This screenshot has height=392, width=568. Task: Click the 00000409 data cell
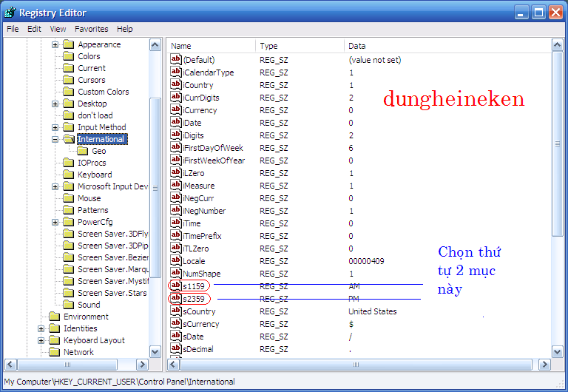(x=366, y=261)
